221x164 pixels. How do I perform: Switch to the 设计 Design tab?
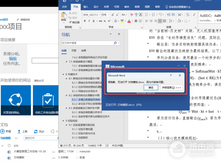tap(96, 7)
